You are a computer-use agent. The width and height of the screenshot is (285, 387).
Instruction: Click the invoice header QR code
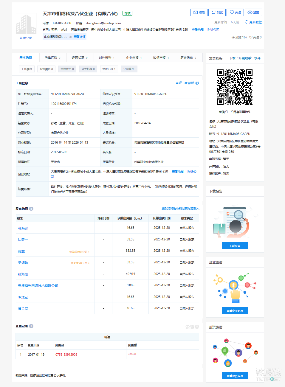pos(235,87)
